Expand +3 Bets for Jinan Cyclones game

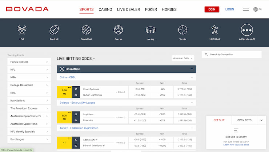121,92
